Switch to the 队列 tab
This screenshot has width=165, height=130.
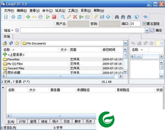pyautogui.click(x=11, y=122)
